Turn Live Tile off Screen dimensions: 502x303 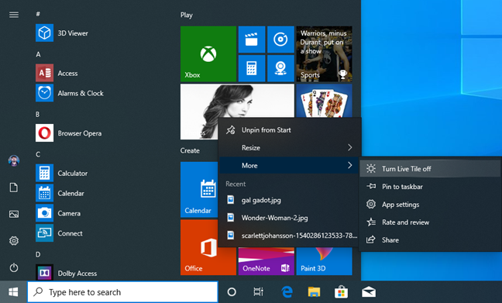pyautogui.click(x=430, y=169)
